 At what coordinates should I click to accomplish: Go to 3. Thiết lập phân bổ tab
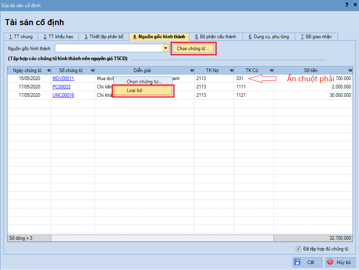coord(104,37)
